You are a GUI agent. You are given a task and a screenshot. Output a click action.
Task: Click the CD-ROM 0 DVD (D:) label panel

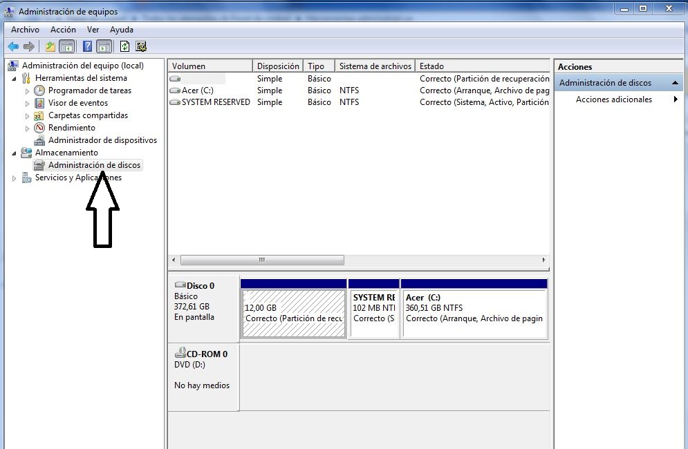click(203, 377)
